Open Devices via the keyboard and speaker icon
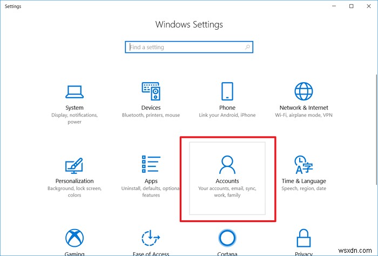 click(151, 91)
